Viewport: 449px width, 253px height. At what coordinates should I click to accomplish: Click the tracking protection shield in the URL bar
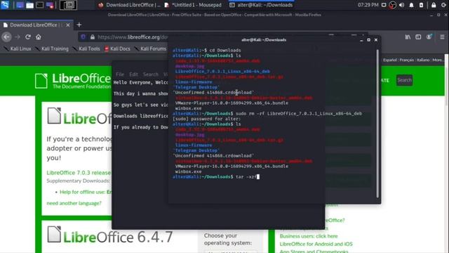coord(83,37)
